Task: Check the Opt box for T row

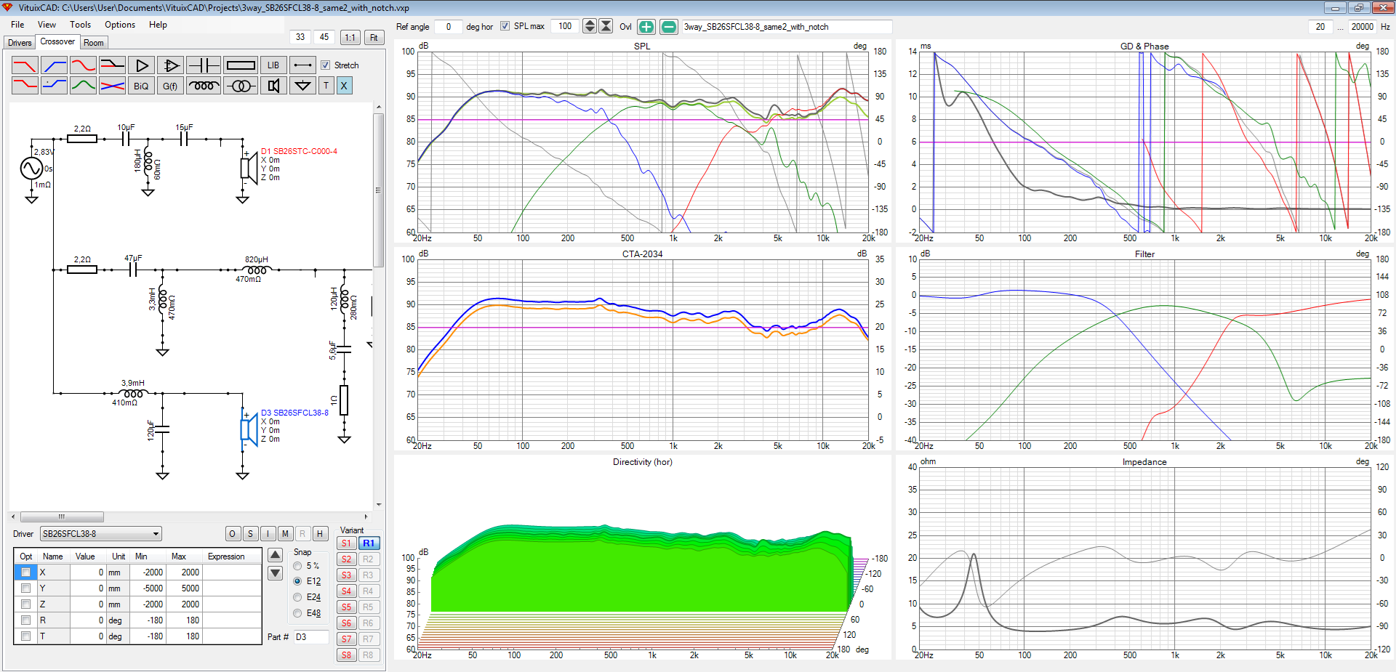Action: (x=25, y=636)
